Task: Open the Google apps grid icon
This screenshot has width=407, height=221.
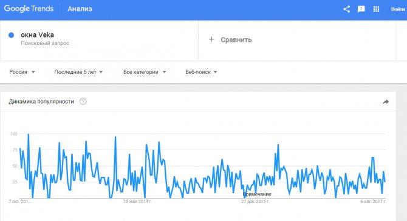Action: 376,9
